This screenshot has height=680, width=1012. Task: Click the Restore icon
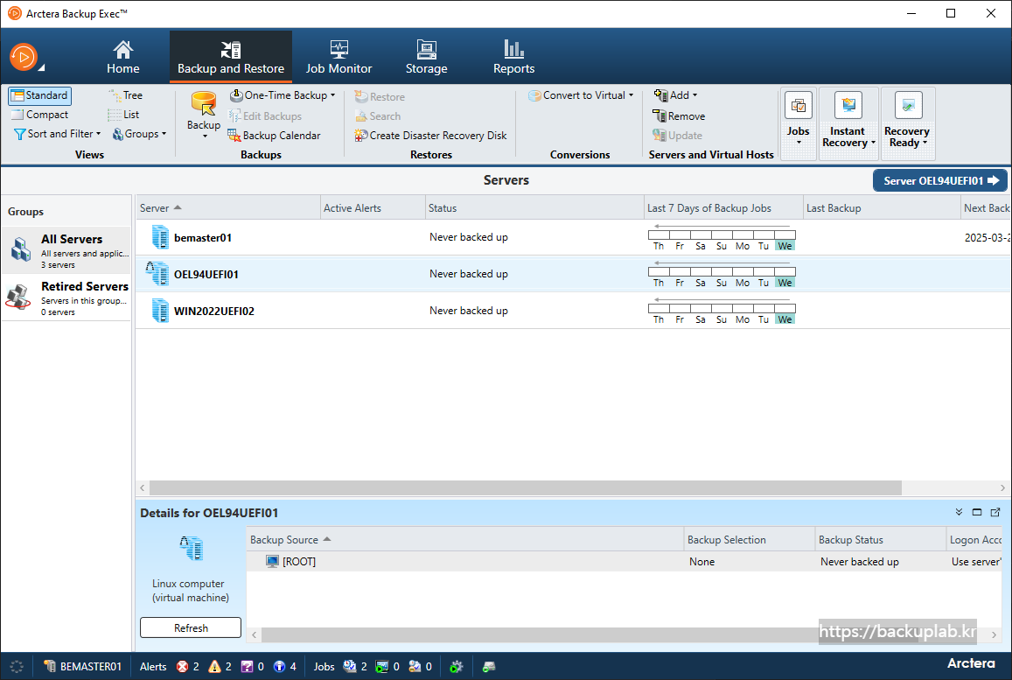360,97
